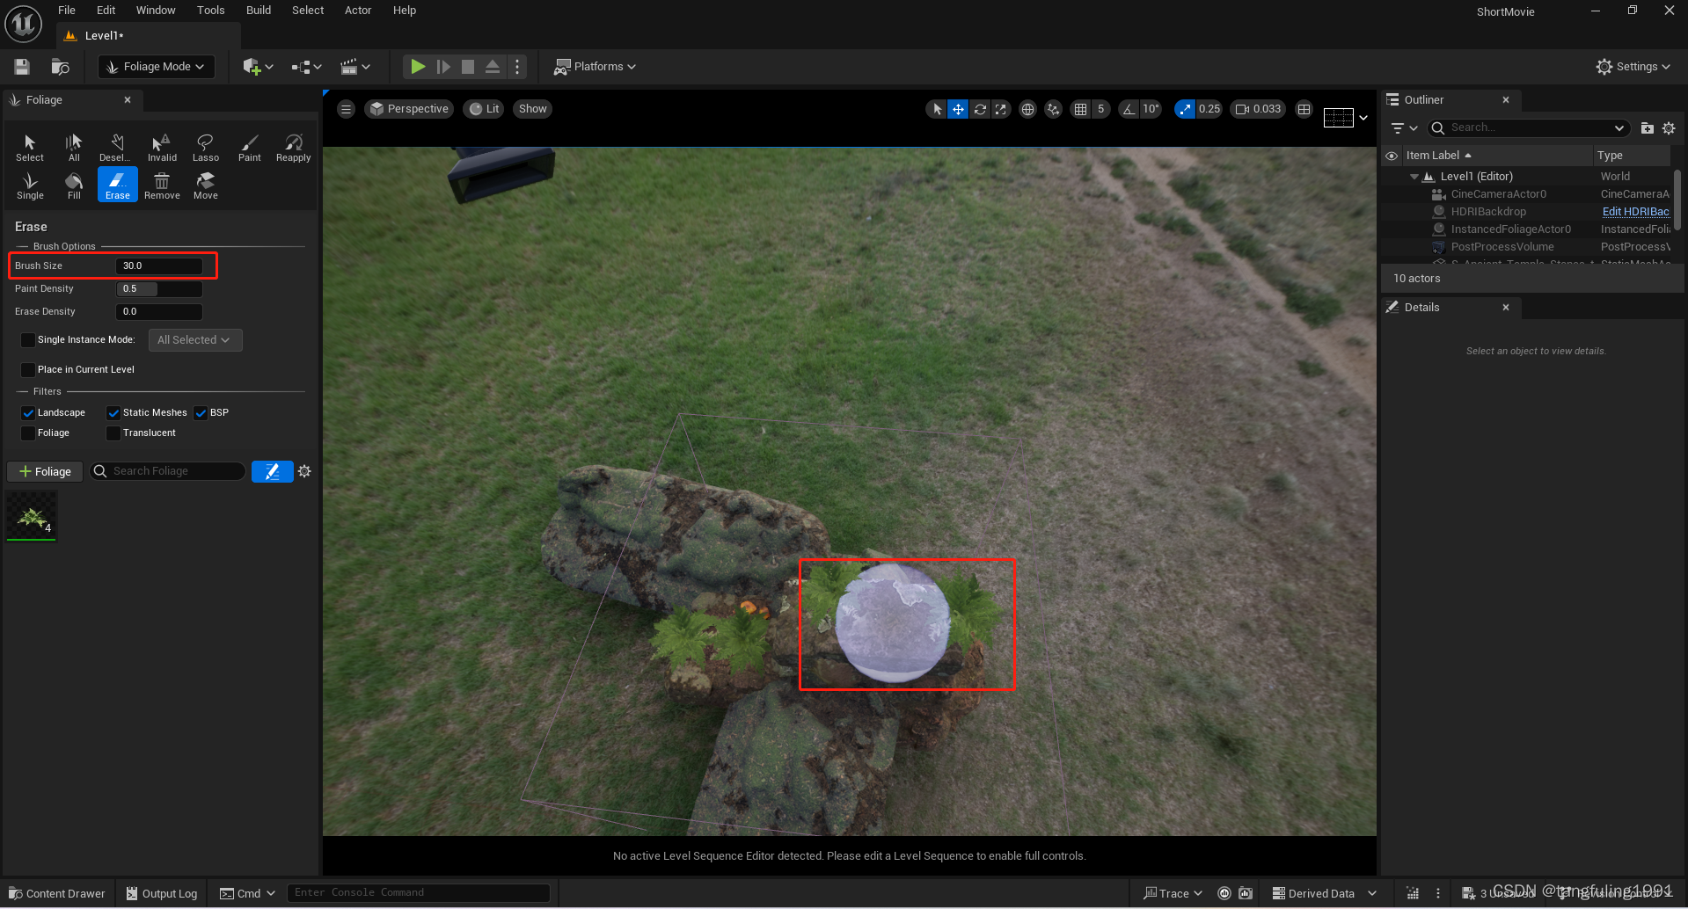Open the Foliage Mode dropdown
Image resolution: width=1688 pixels, height=909 pixels.
click(x=156, y=67)
